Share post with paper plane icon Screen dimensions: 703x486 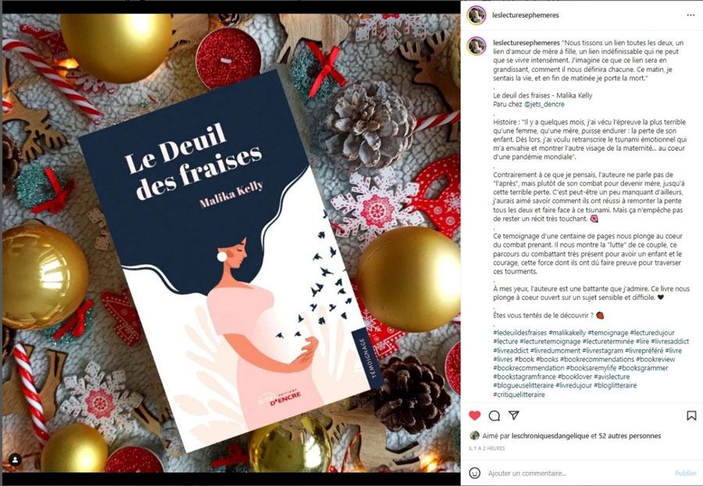(x=514, y=415)
